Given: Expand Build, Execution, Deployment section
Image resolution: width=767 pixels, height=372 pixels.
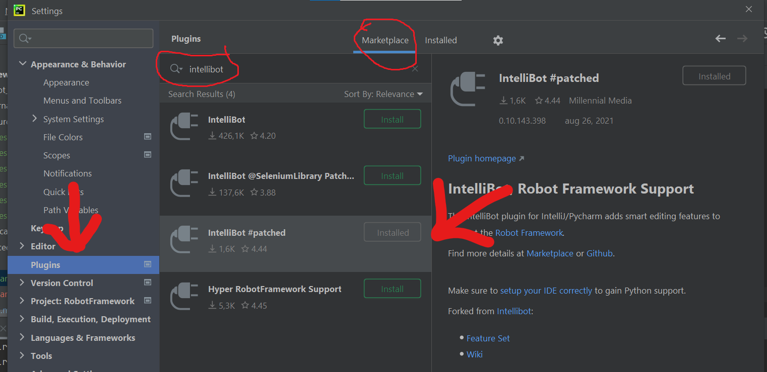Looking at the screenshot, I should pyautogui.click(x=22, y=319).
